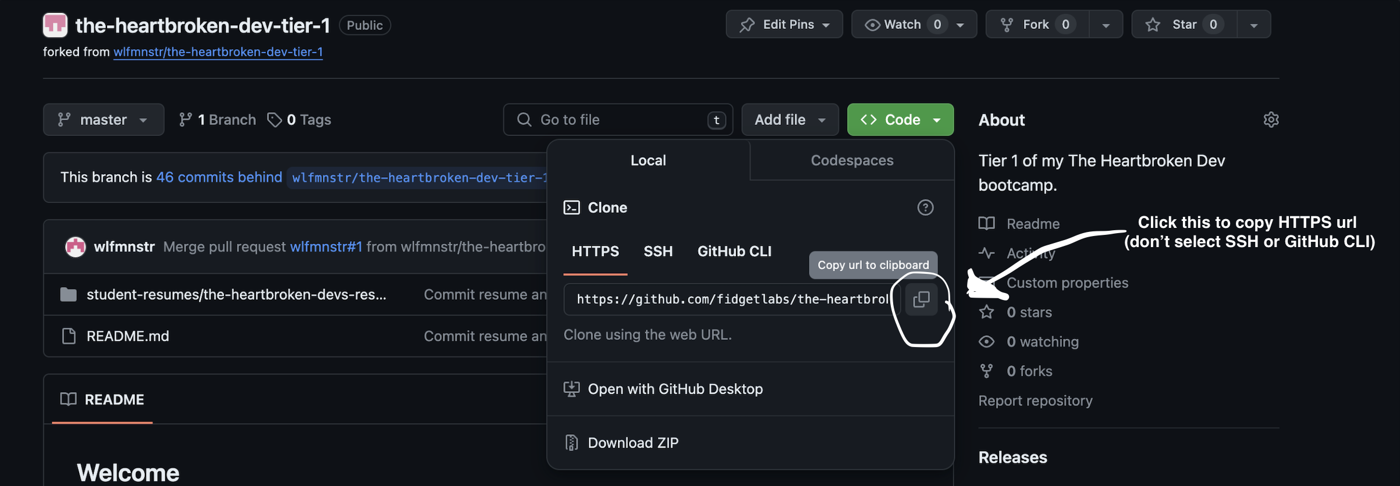
Task: Fork the repository
Action: (1037, 24)
